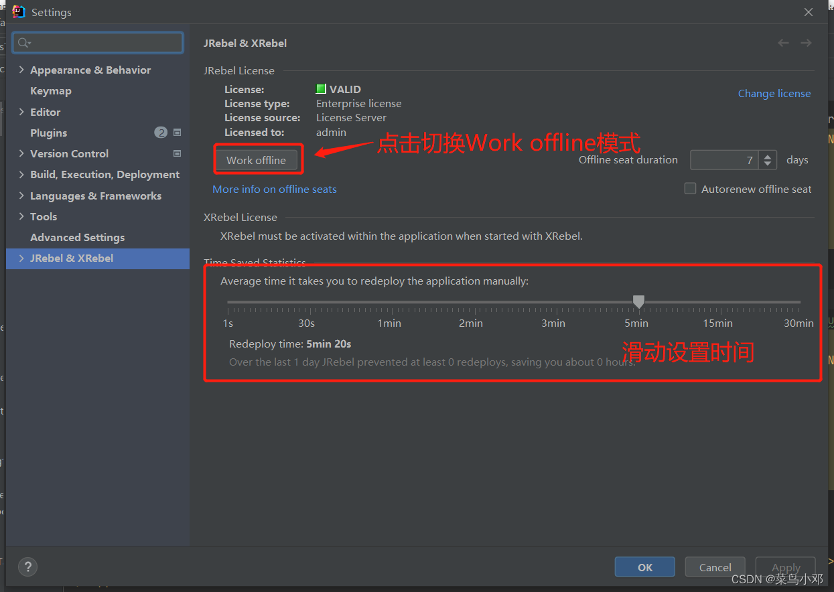Viewport: 834px width, 592px height.
Task: Click the XRebel must be activated notice
Action: pyautogui.click(x=402, y=236)
